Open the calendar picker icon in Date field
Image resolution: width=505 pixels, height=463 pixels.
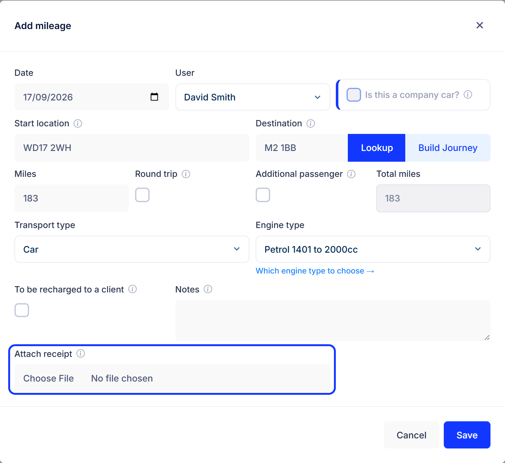[x=154, y=97]
